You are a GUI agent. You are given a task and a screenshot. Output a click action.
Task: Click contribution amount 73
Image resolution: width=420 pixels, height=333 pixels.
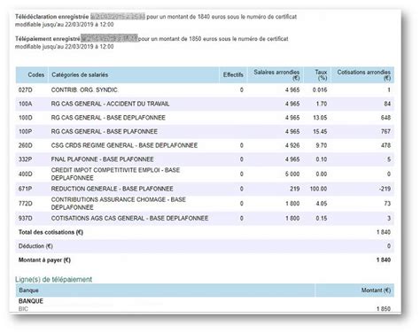coord(387,204)
